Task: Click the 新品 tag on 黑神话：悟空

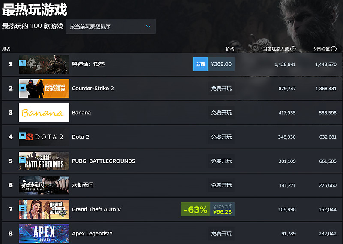Action: click(200, 64)
